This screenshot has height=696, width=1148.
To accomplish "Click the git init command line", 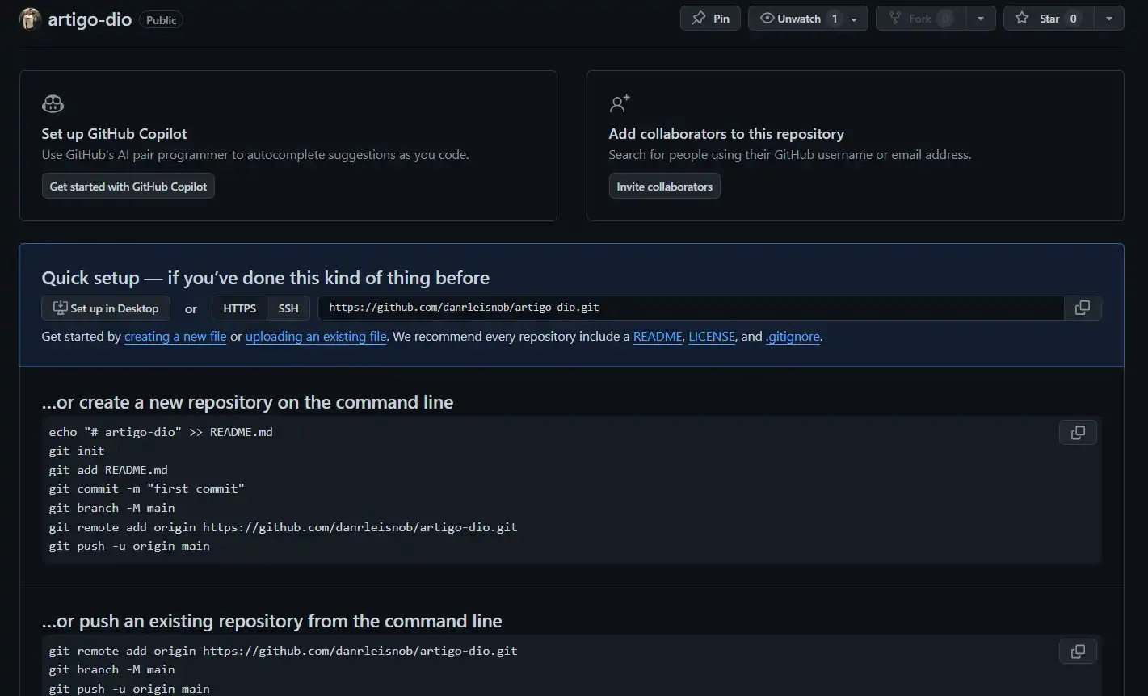I will [x=77, y=451].
